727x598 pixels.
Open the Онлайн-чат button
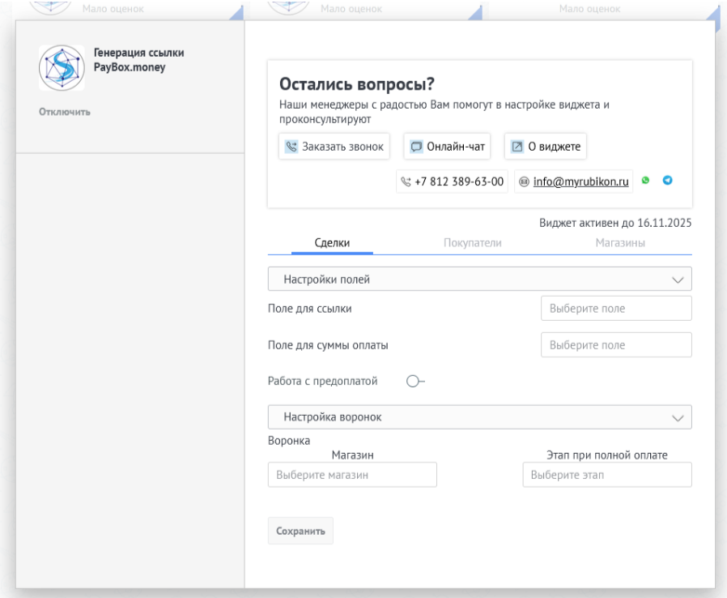[x=447, y=147]
